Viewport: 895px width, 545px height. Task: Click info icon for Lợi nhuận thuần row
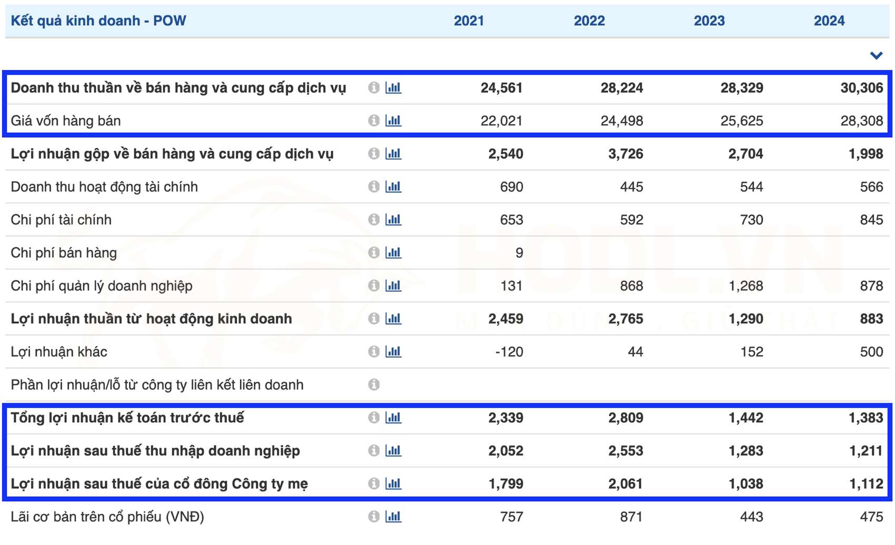click(374, 319)
